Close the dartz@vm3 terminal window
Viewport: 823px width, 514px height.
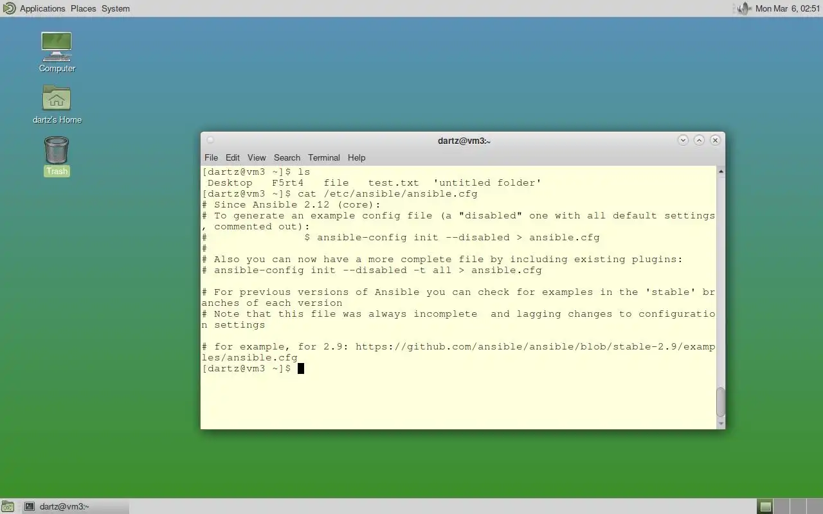click(x=715, y=140)
